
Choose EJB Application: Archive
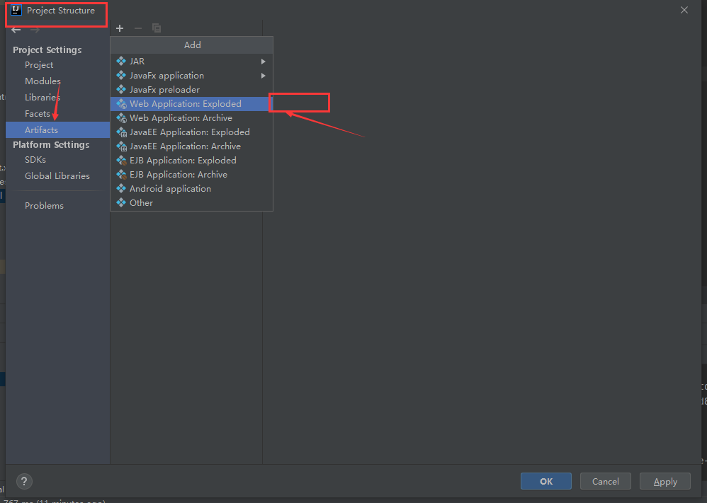pos(192,175)
